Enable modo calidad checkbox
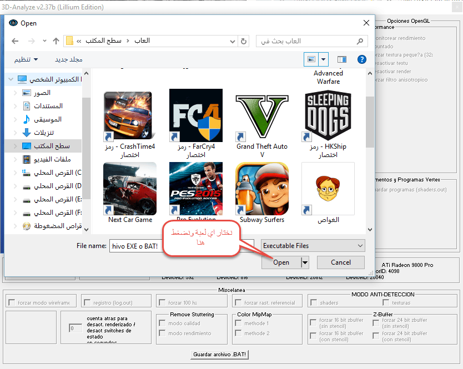 click(x=162, y=323)
